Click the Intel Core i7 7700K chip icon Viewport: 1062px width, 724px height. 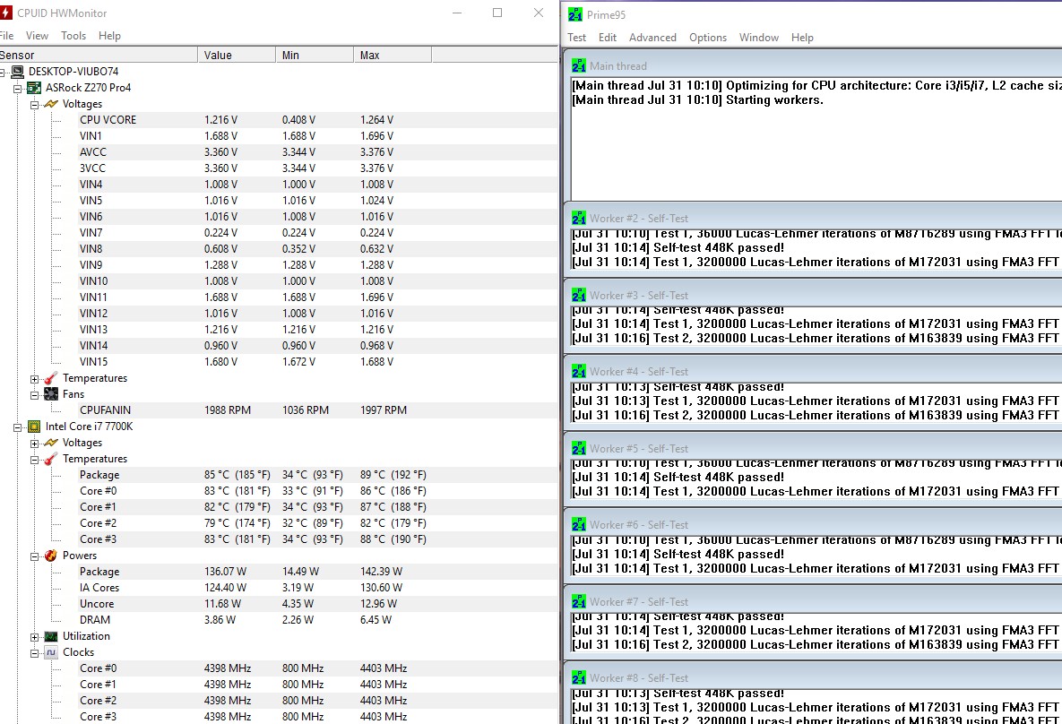click(34, 427)
